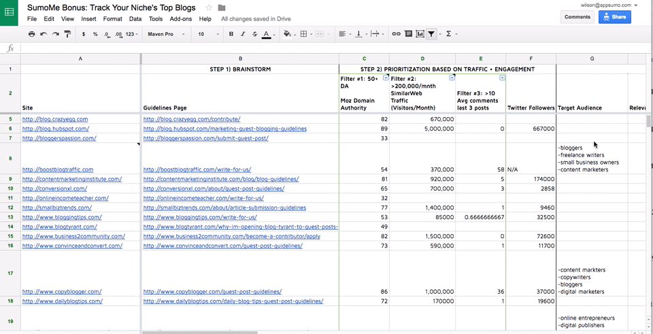653x334 pixels.
Task: Open the http://blog.crazyegg.com link
Action: pos(55,119)
